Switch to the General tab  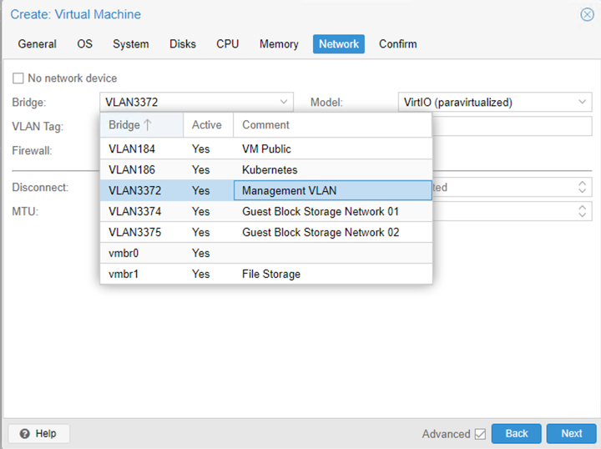coord(38,44)
